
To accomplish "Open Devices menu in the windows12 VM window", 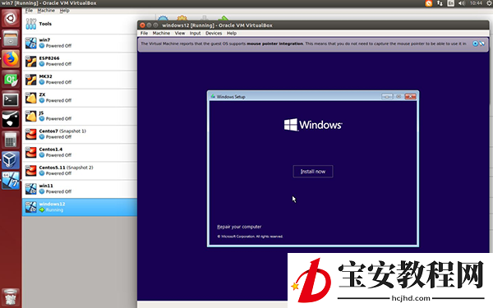I will pos(214,33).
